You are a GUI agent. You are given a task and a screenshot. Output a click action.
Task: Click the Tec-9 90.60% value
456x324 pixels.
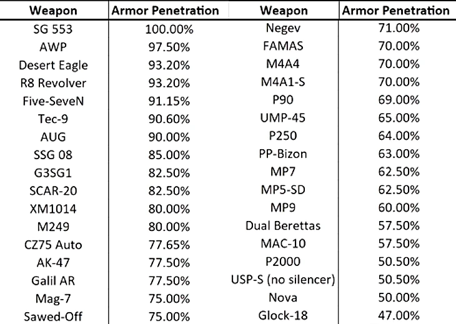click(x=169, y=119)
